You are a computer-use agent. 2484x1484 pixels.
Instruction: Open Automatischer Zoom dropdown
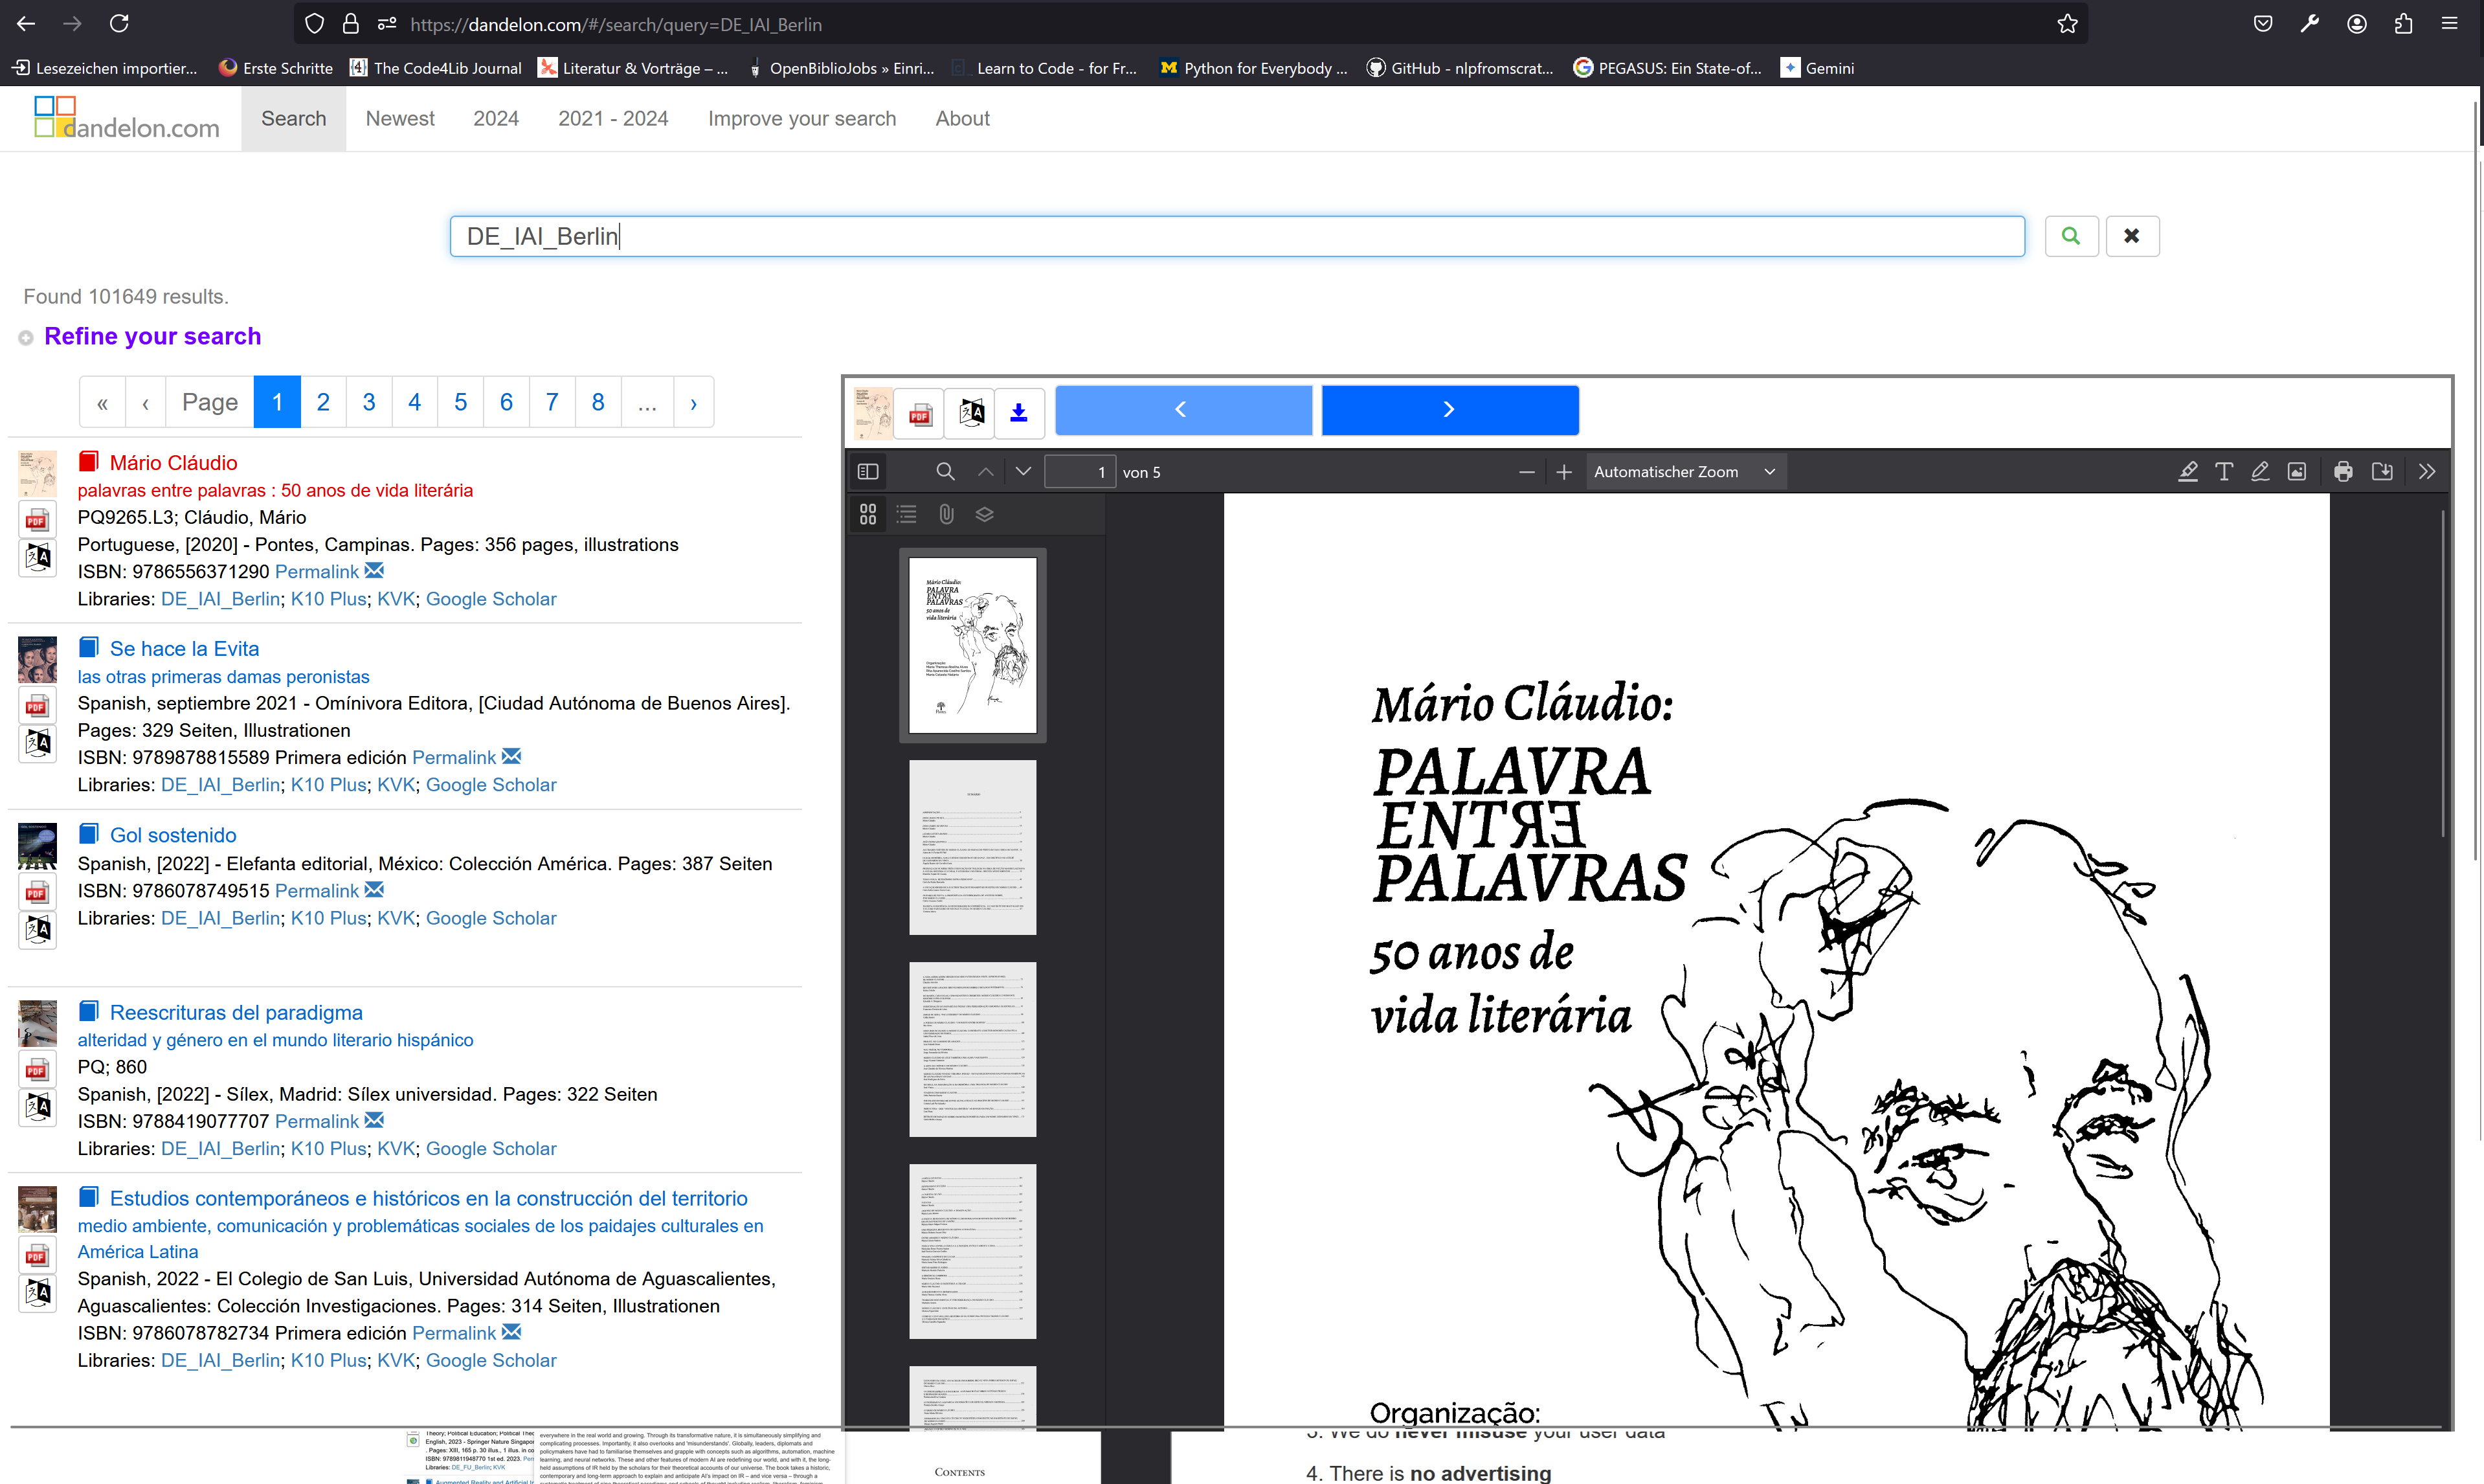pos(1685,472)
